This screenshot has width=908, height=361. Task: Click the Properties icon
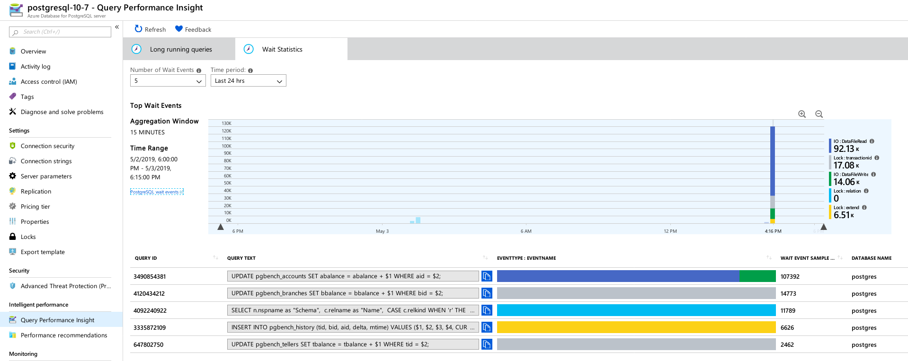(13, 221)
